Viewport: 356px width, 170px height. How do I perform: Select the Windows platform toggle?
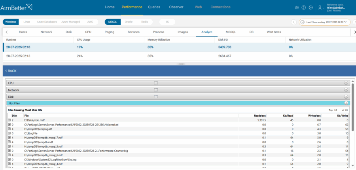click(x=11, y=22)
